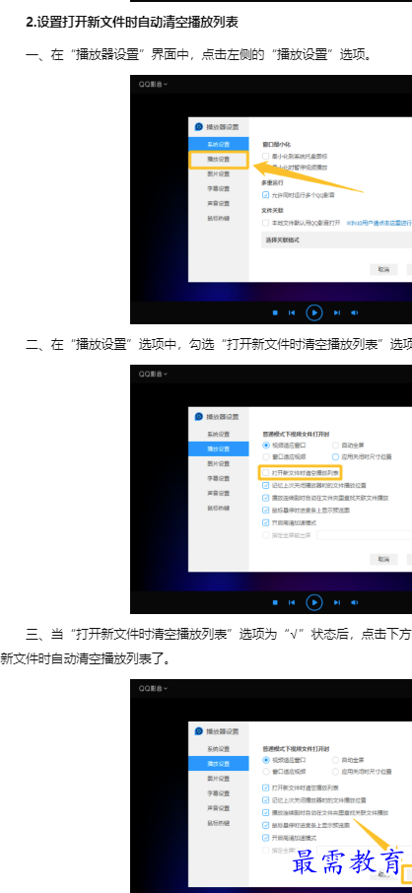
Task: Open the QQ影音 title menu in the third image
Action: tap(153, 689)
